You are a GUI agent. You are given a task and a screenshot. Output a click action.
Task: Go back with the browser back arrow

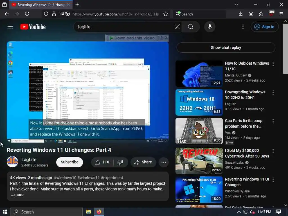pyautogui.click(x=7, y=14)
